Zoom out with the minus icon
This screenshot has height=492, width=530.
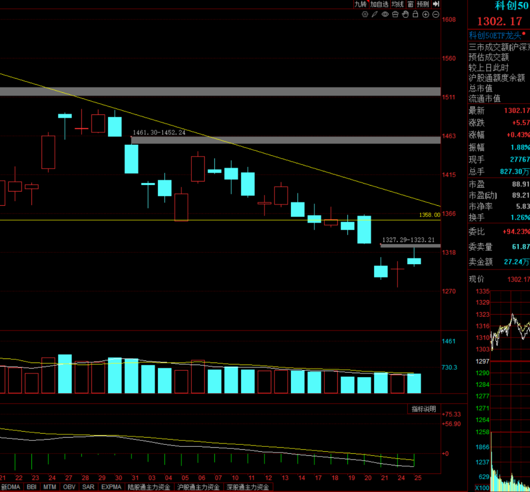pos(435,14)
